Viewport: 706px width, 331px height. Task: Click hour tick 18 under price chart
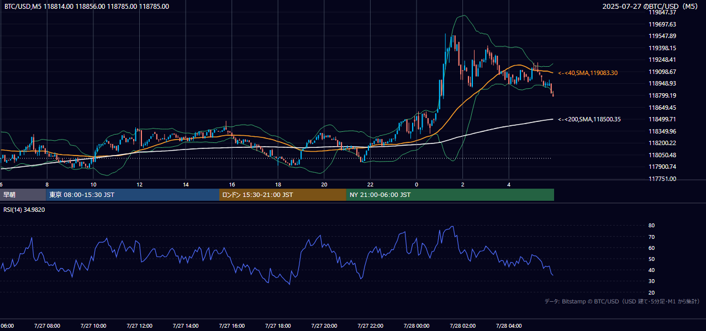pyautogui.click(x=278, y=185)
